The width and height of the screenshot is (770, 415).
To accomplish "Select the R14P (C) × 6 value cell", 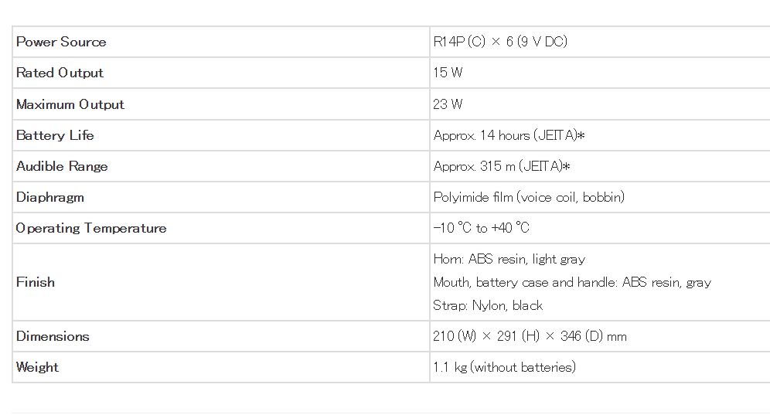I will pos(500,42).
